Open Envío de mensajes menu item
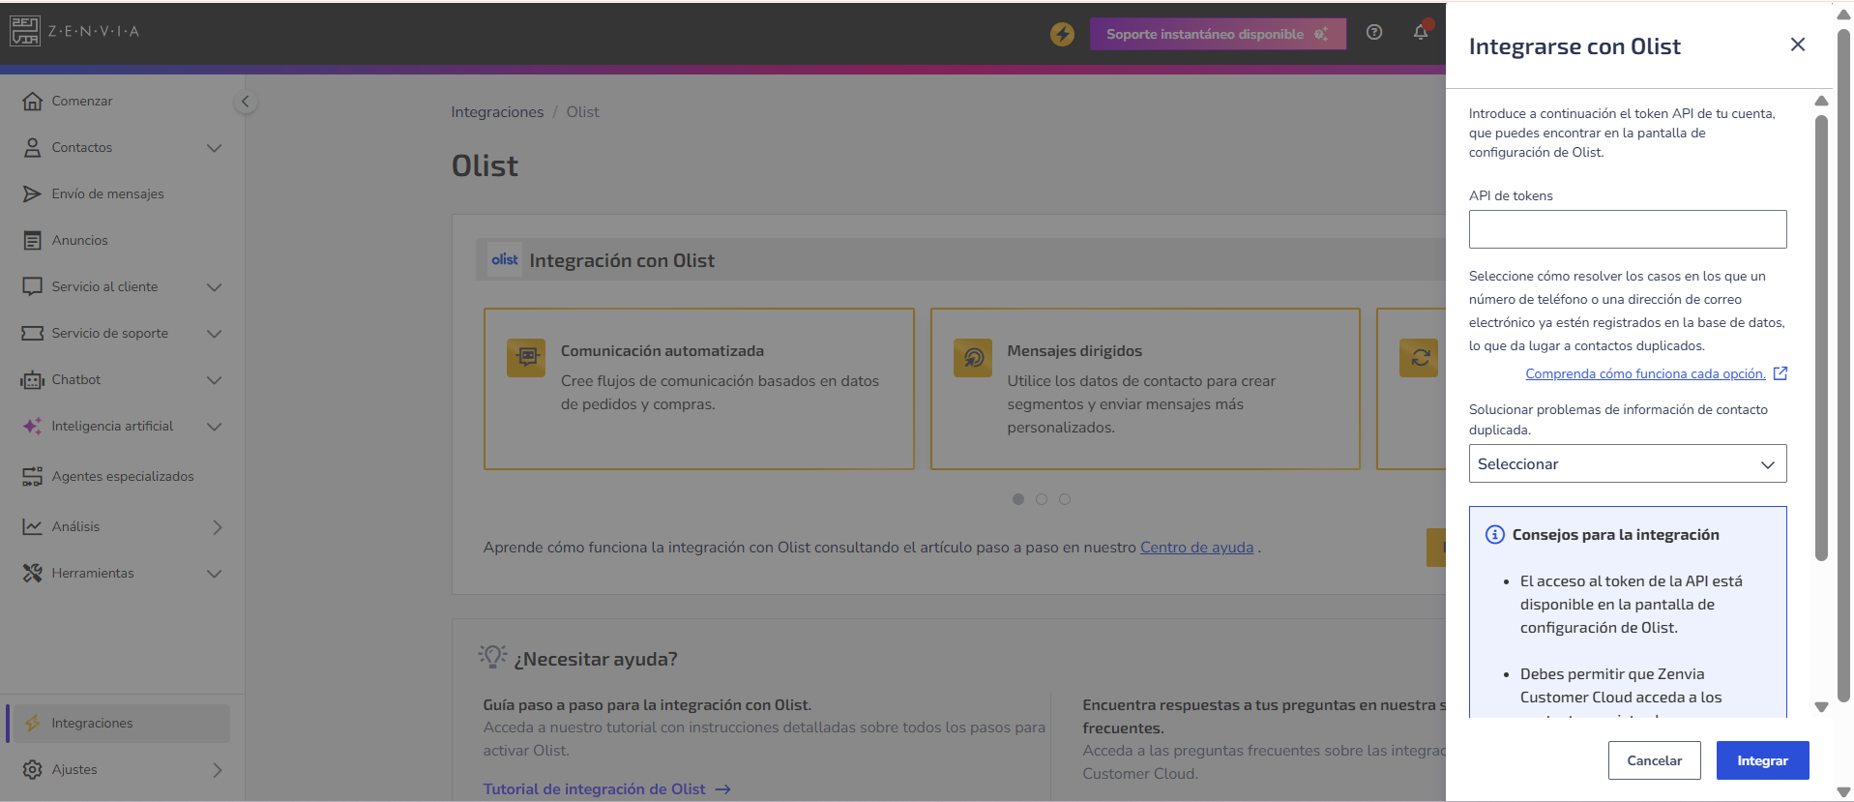The height and width of the screenshot is (802, 1854). click(x=107, y=193)
